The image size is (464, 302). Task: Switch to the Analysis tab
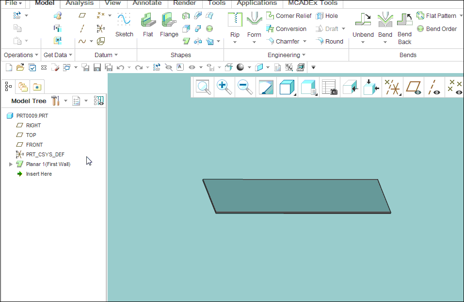click(80, 3)
